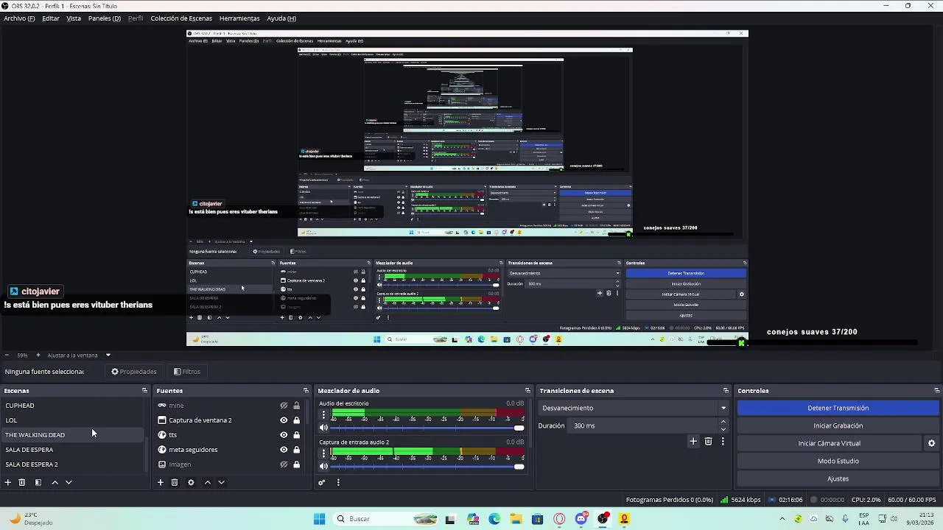Show the hidden mine source
The width and height of the screenshot is (943, 530).
click(284, 406)
